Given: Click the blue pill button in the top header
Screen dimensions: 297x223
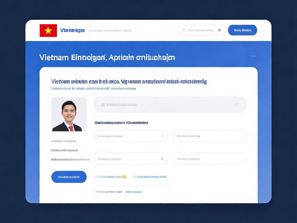Looking at the screenshot, I should coord(242,30).
